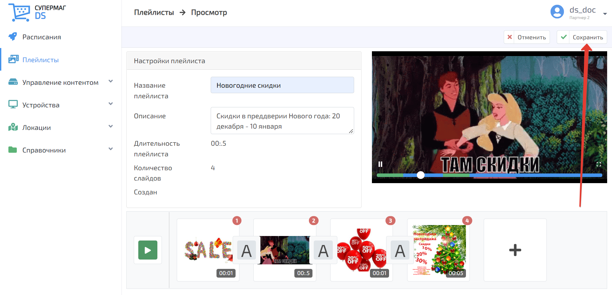
Task: Pause the video preview
Action: pyautogui.click(x=380, y=164)
